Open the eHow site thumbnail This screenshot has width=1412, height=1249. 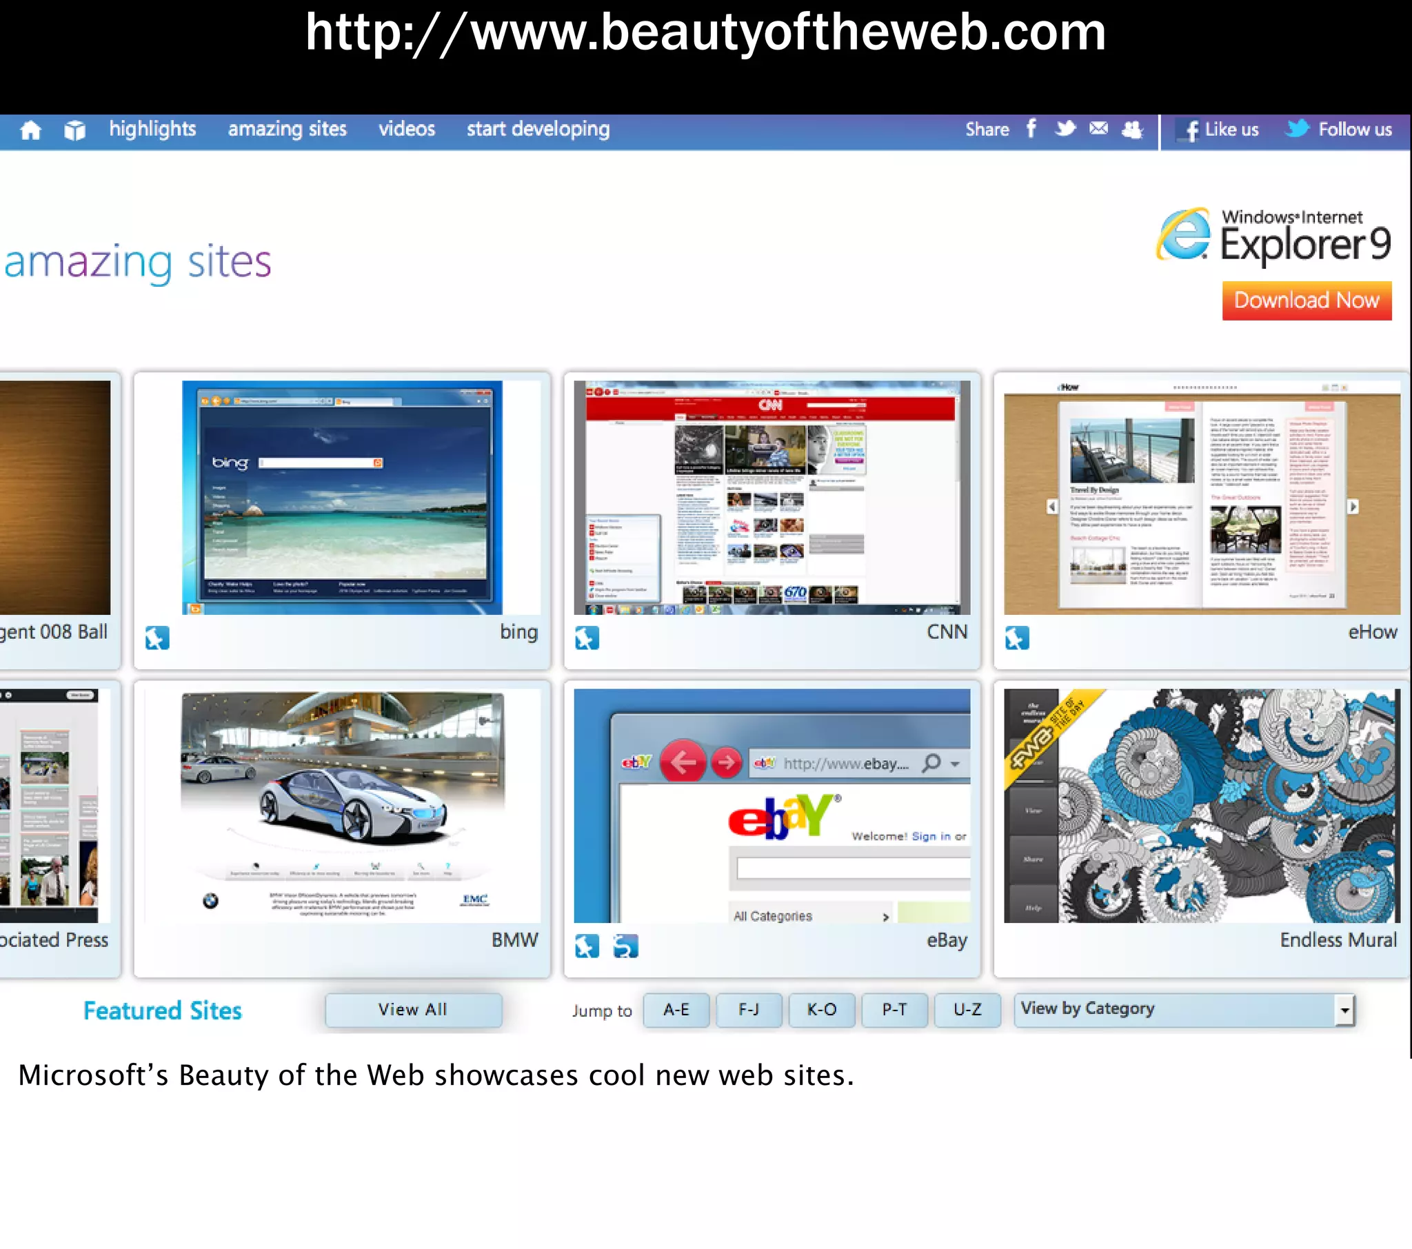[x=1202, y=498]
